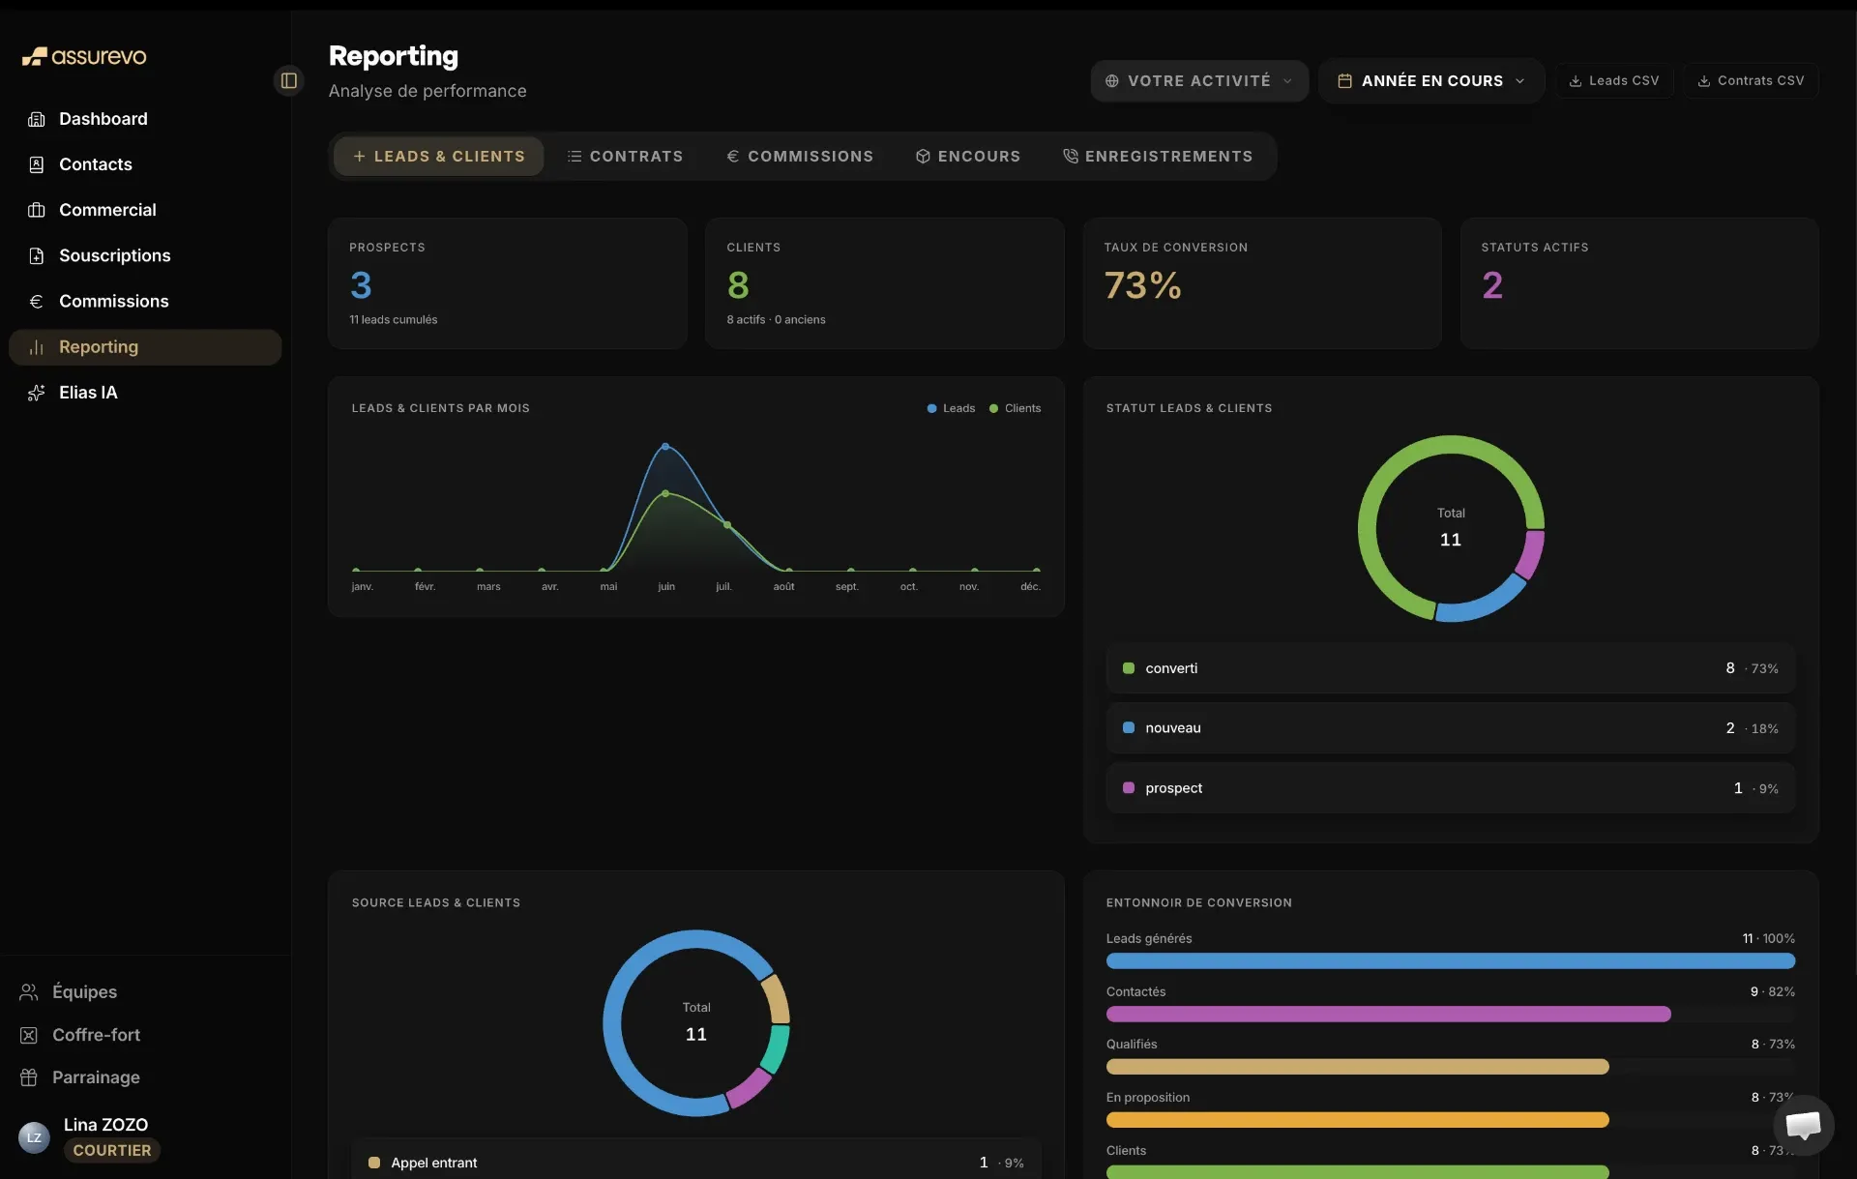Click the purple prospect color swatch
The image size is (1857, 1179).
pyautogui.click(x=1128, y=787)
